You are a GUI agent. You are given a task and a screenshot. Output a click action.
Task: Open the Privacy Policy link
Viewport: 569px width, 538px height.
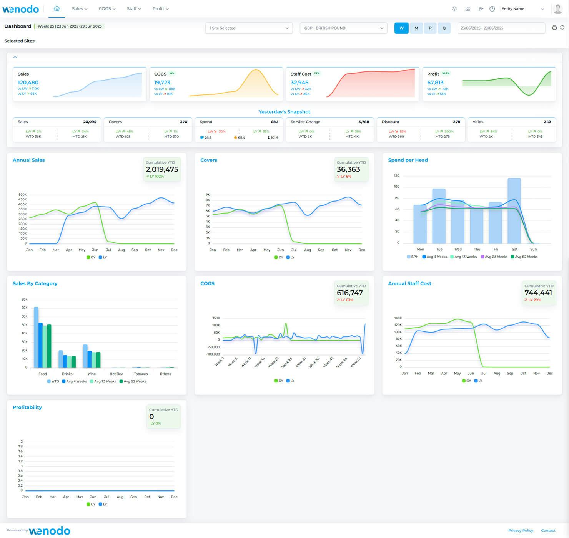[x=521, y=530]
